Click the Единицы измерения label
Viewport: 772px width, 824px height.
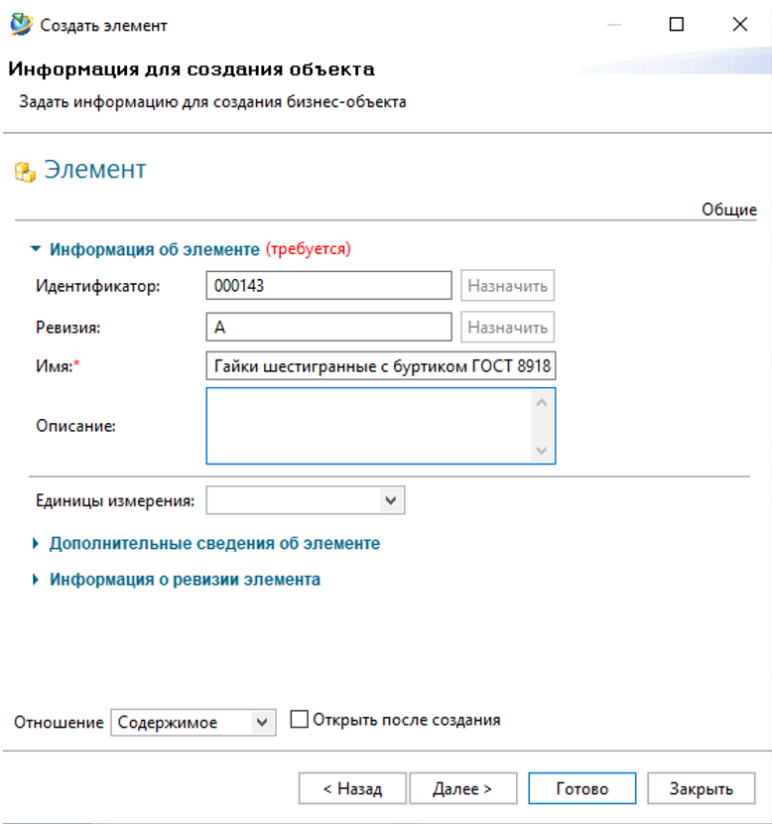115,500
